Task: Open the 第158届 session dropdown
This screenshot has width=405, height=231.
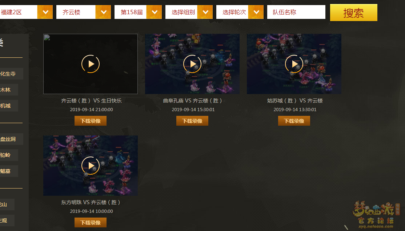Action: pyautogui.click(x=154, y=12)
